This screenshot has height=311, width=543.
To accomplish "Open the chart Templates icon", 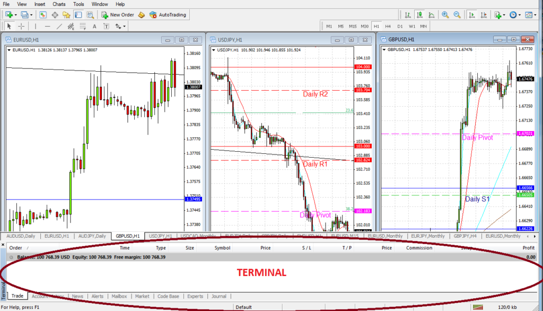I will click(x=529, y=14).
